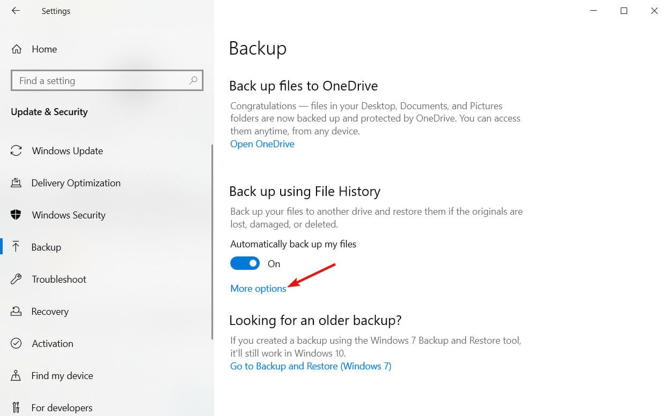Go to Backup and Restore (Windows 7)

point(311,366)
